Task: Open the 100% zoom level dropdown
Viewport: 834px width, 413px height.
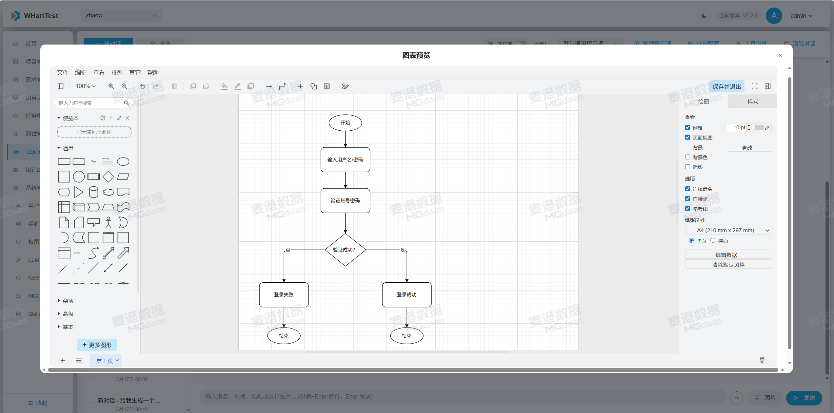Action: tap(85, 86)
